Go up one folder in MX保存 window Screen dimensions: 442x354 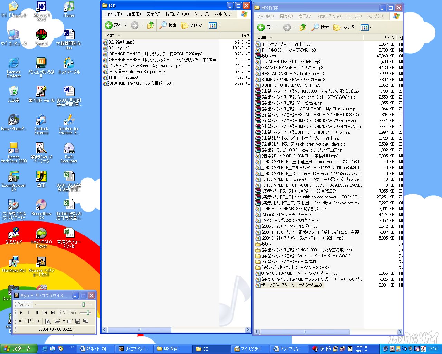[303, 27]
